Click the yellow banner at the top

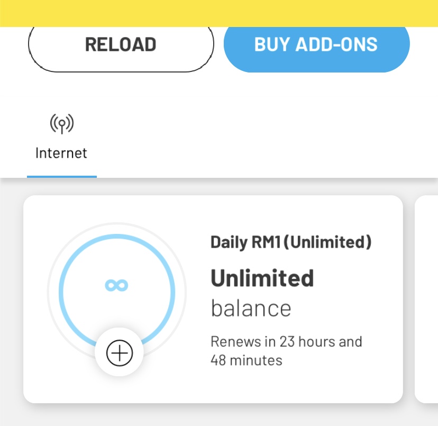219,13
